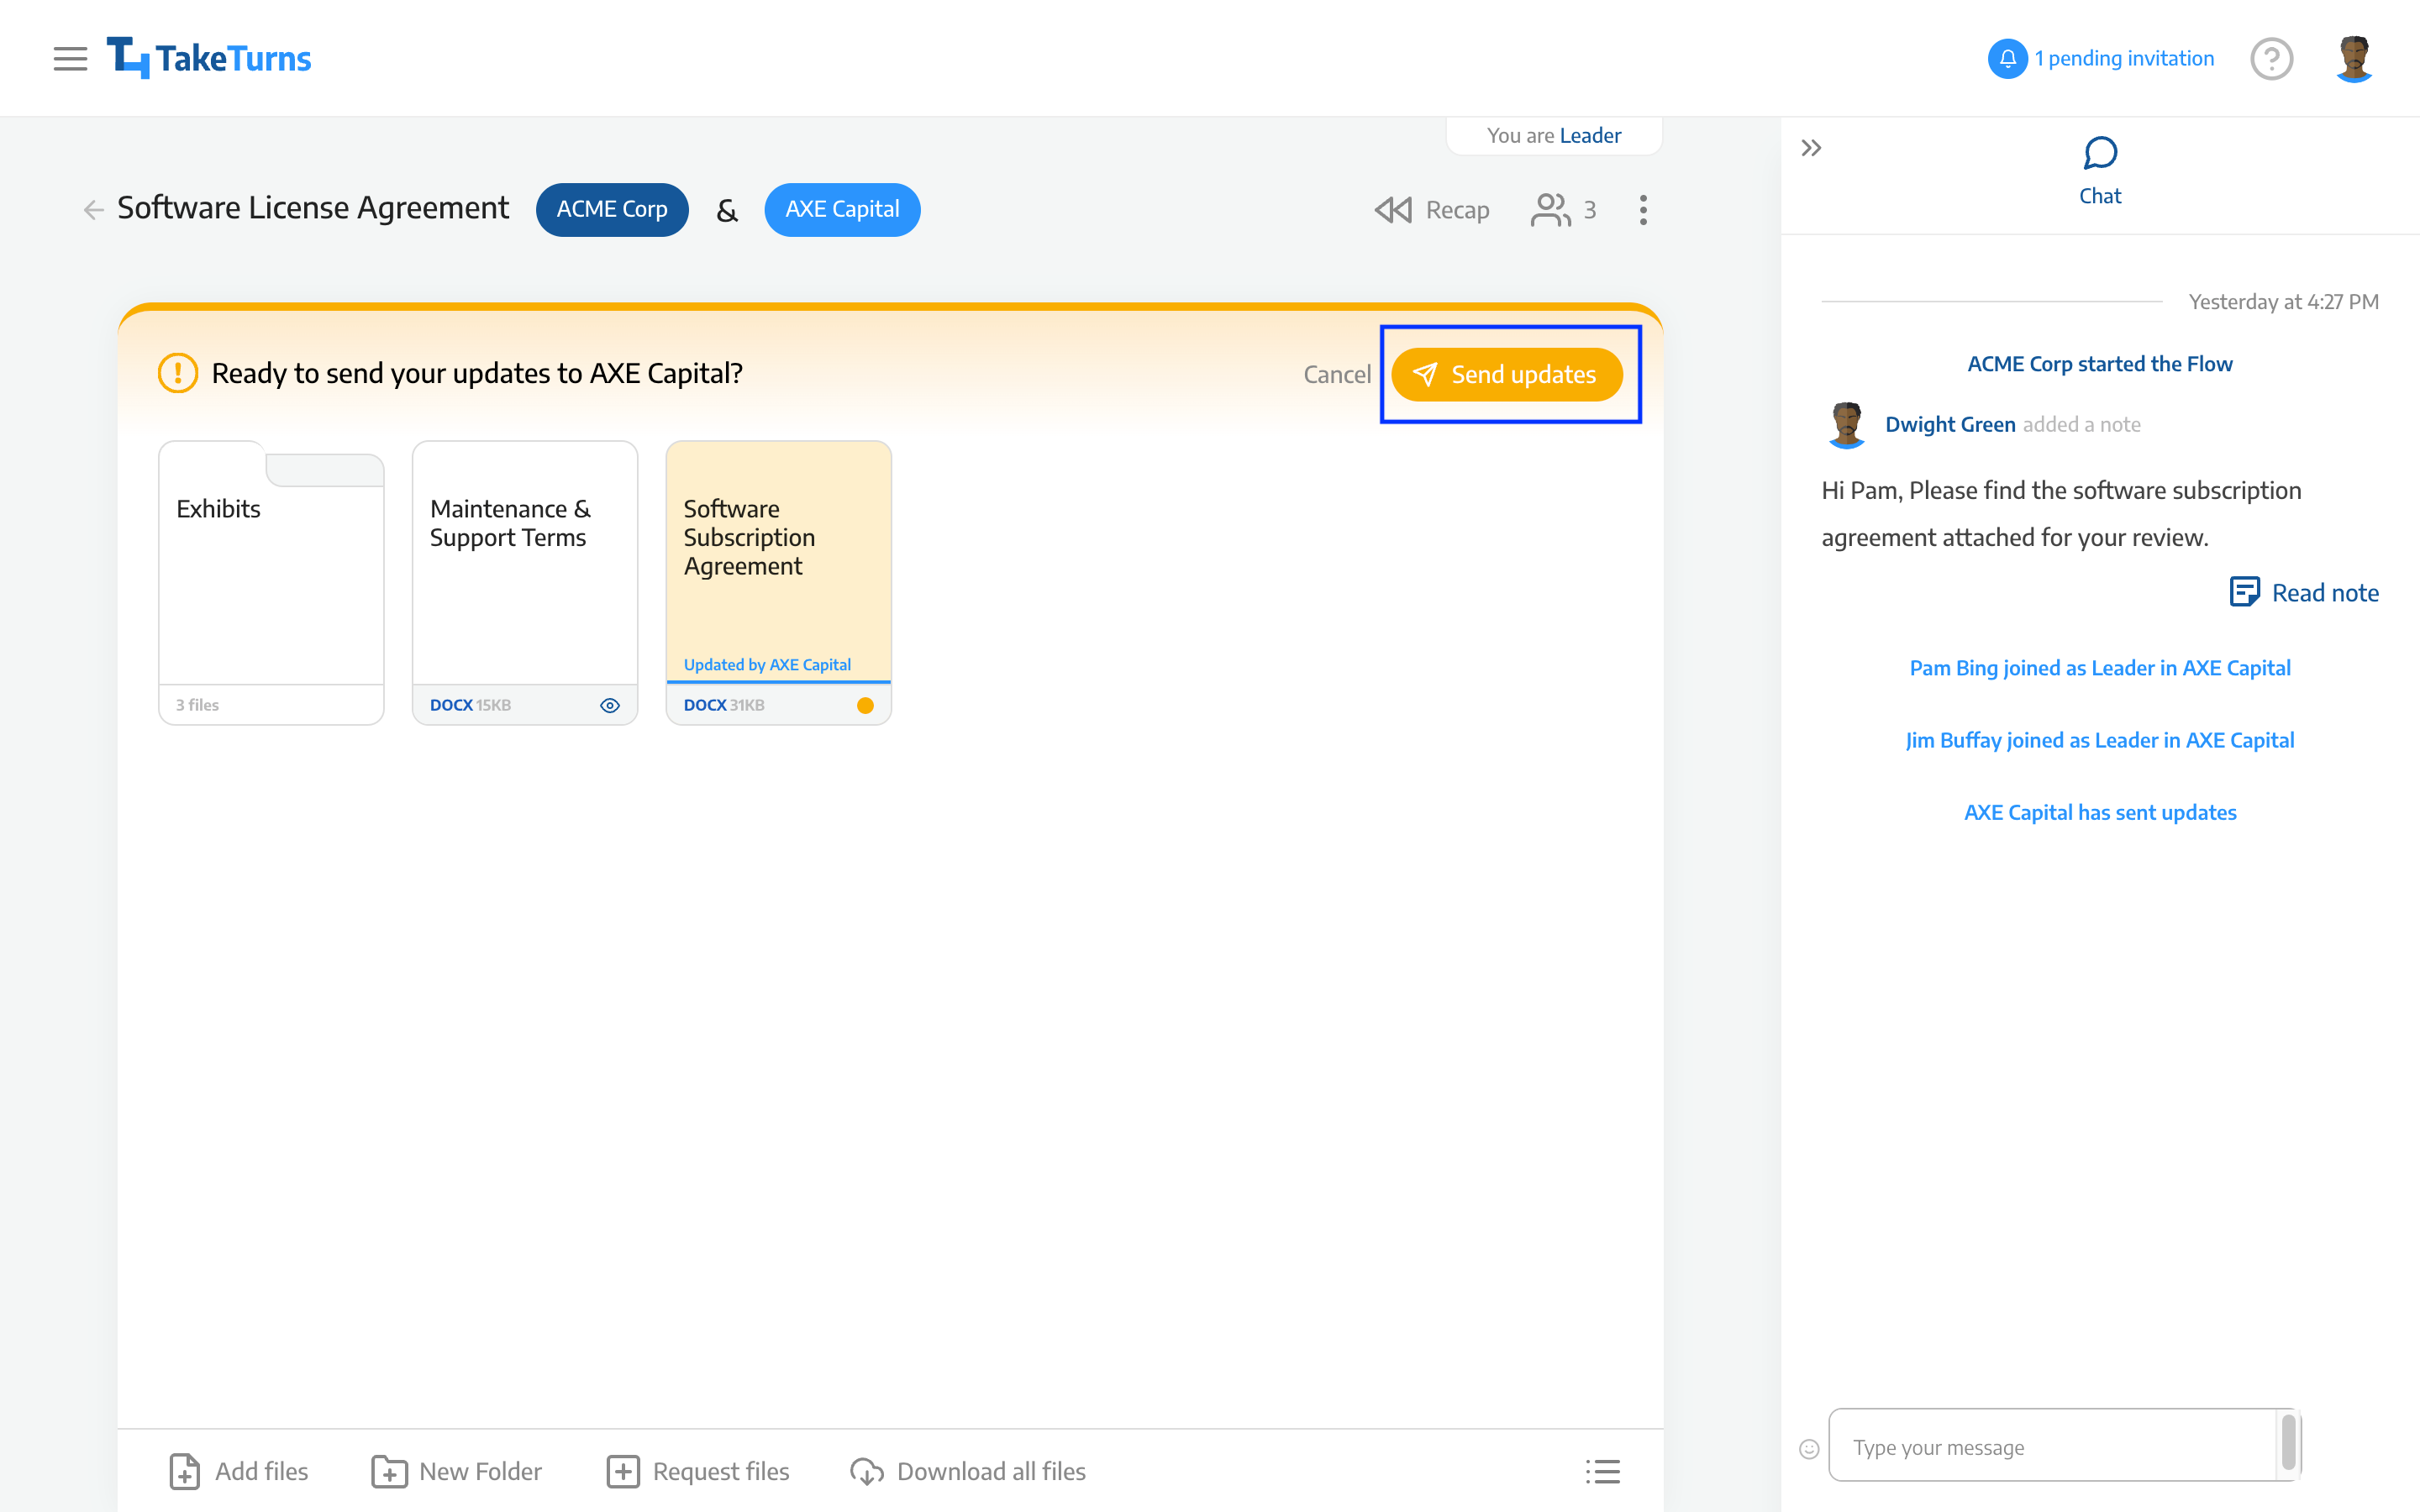The image size is (2420, 1512).
Task: Send updates to AXE Capital
Action: 1507,374
